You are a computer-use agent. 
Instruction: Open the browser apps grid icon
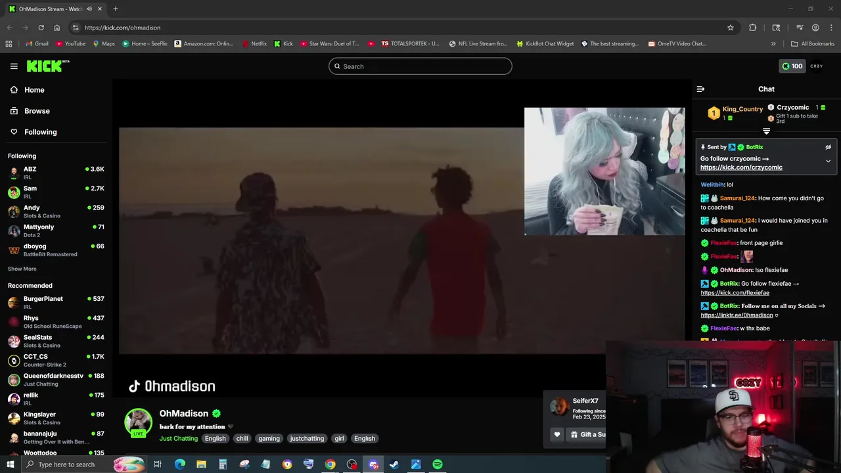[9, 44]
